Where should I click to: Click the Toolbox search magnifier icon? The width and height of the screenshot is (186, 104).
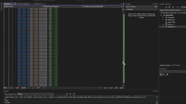click(155, 7)
